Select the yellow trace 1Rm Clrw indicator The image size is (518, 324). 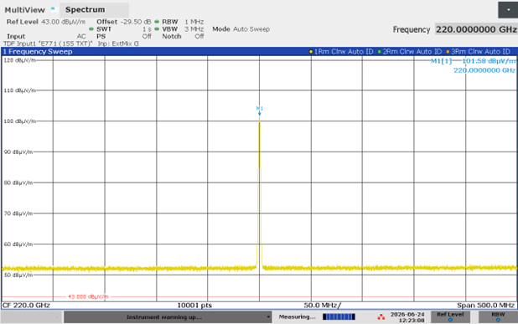[x=341, y=51]
